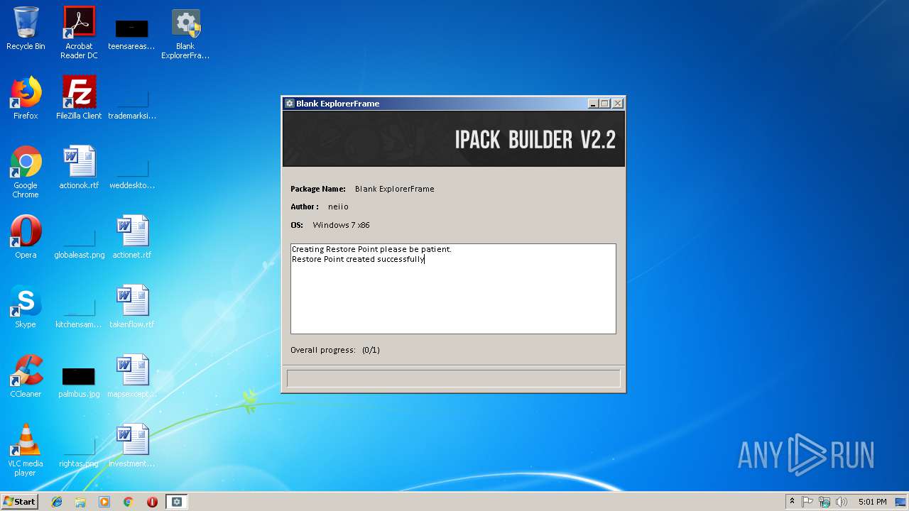Viewport: 909px width, 511px height.
Task: Open Action Center flag icon
Action: pos(807,502)
